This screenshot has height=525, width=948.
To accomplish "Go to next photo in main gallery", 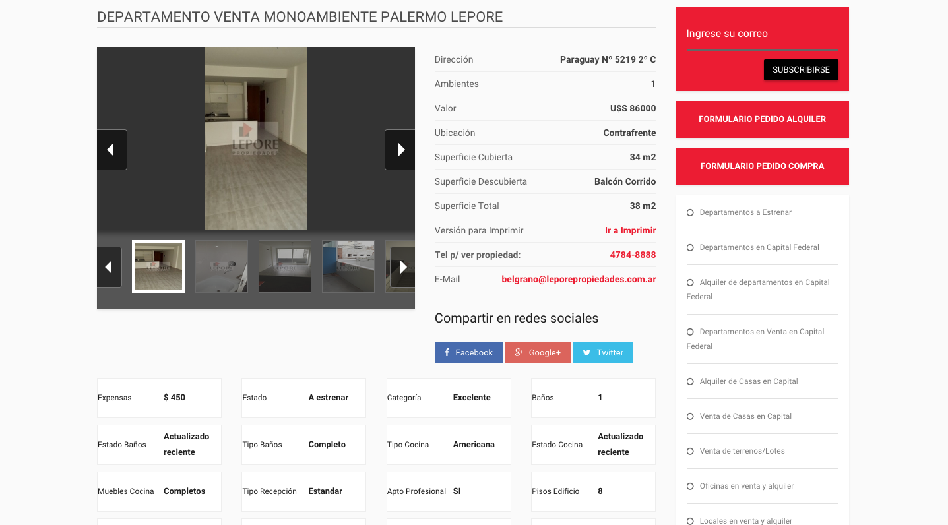I will [x=400, y=150].
